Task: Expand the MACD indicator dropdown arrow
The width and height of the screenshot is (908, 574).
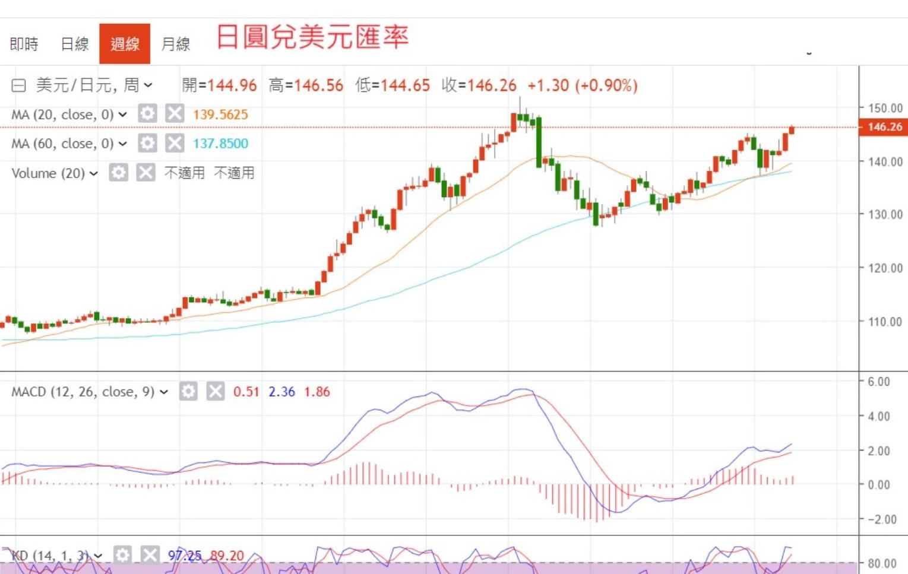Action: click(x=163, y=392)
